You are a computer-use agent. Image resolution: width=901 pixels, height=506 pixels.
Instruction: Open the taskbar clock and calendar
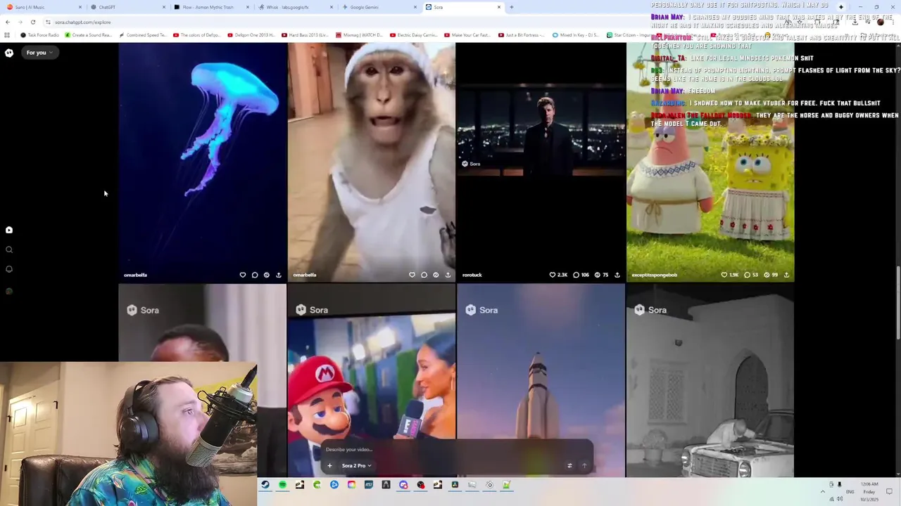pyautogui.click(x=869, y=491)
